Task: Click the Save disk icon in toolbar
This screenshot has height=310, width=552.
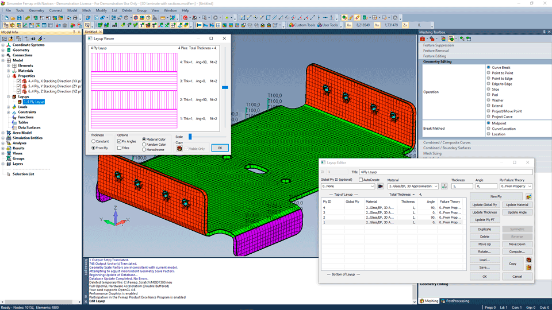Action: pos(20,18)
